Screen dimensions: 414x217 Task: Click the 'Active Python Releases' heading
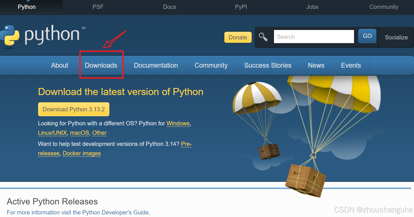click(x=52, y=202)
